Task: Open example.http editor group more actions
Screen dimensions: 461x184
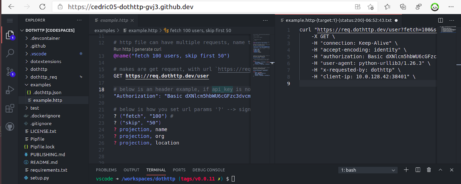Action: (265, 20)
